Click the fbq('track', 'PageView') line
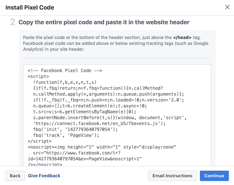The height and width of the screenshot is (185, 234). pos(66,135)
